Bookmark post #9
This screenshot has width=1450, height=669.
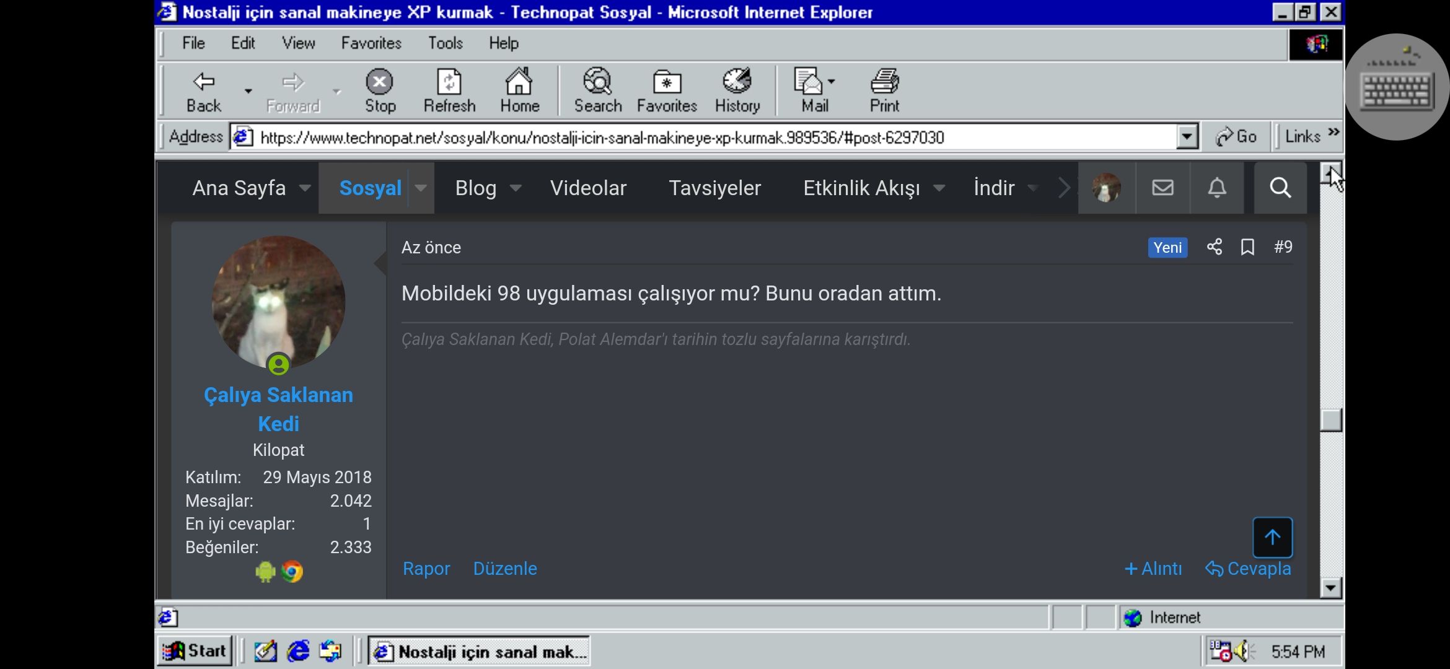pyautogui.click(x=1247, y=247)
